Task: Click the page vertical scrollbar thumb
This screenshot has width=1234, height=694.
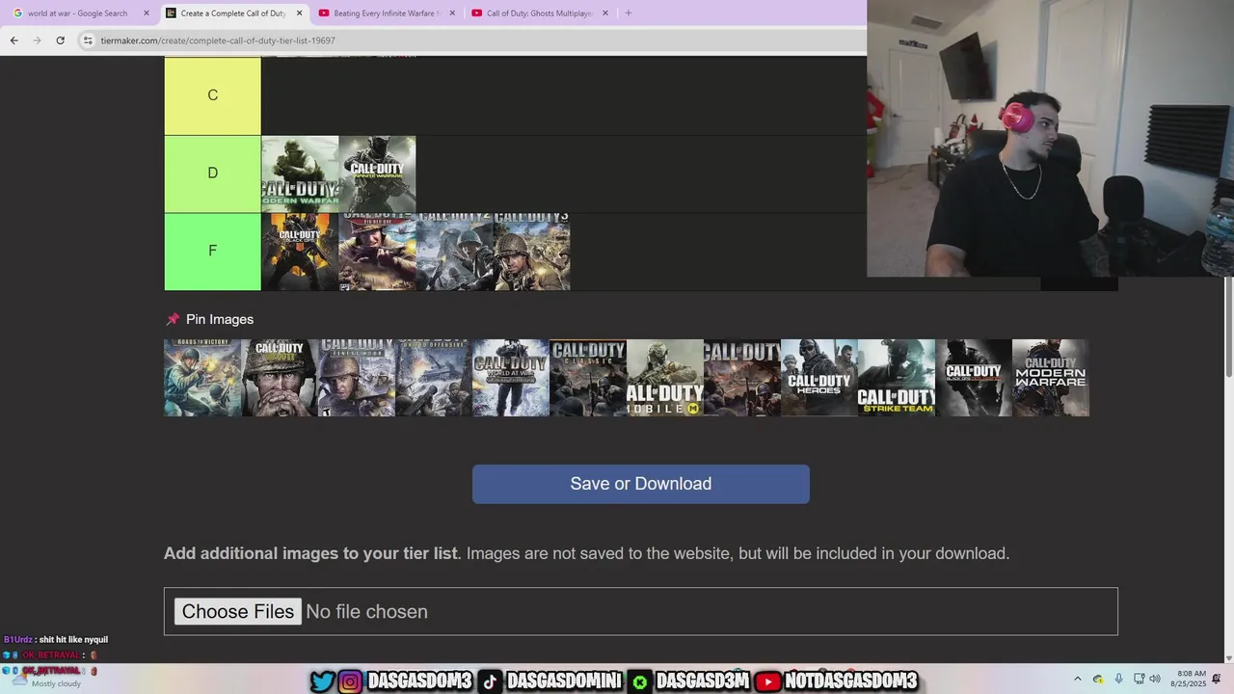Action: point(1228,328)
